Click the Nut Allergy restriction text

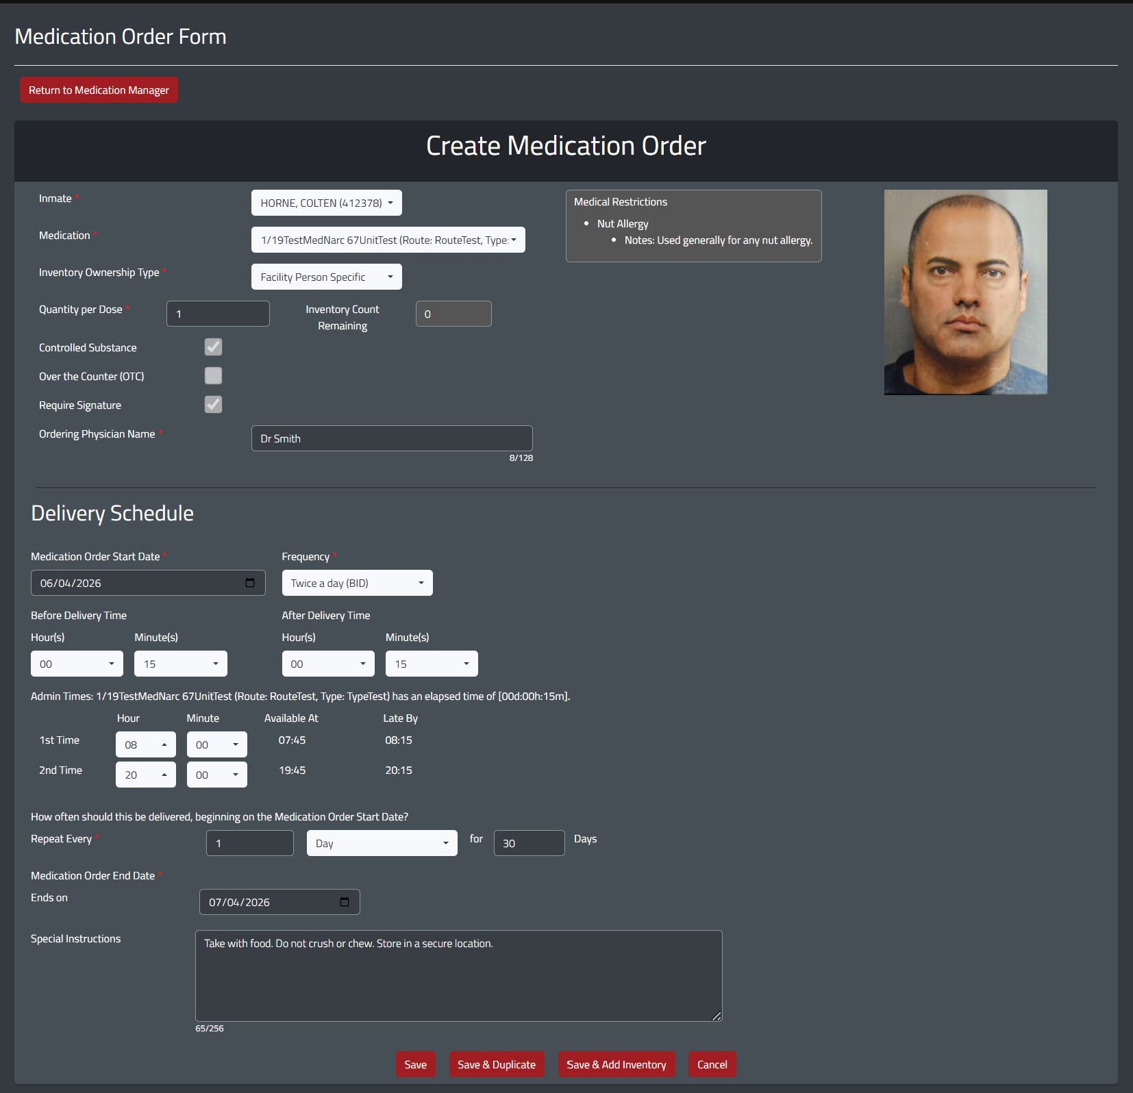tap(623, 224)
